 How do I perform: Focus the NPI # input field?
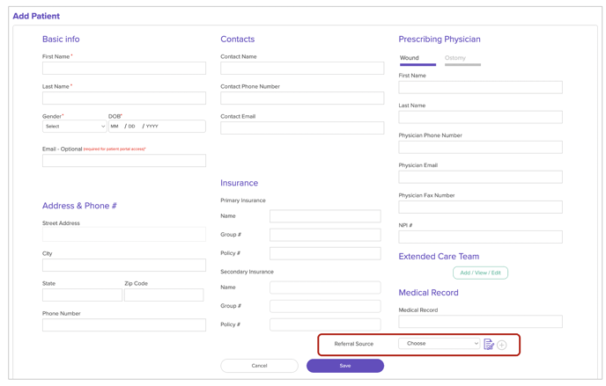click(x=480, y=237)
